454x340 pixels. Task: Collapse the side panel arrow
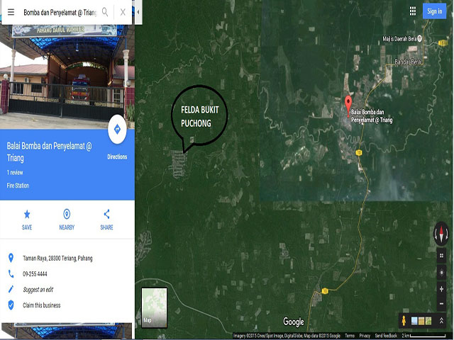click(138, 12)
